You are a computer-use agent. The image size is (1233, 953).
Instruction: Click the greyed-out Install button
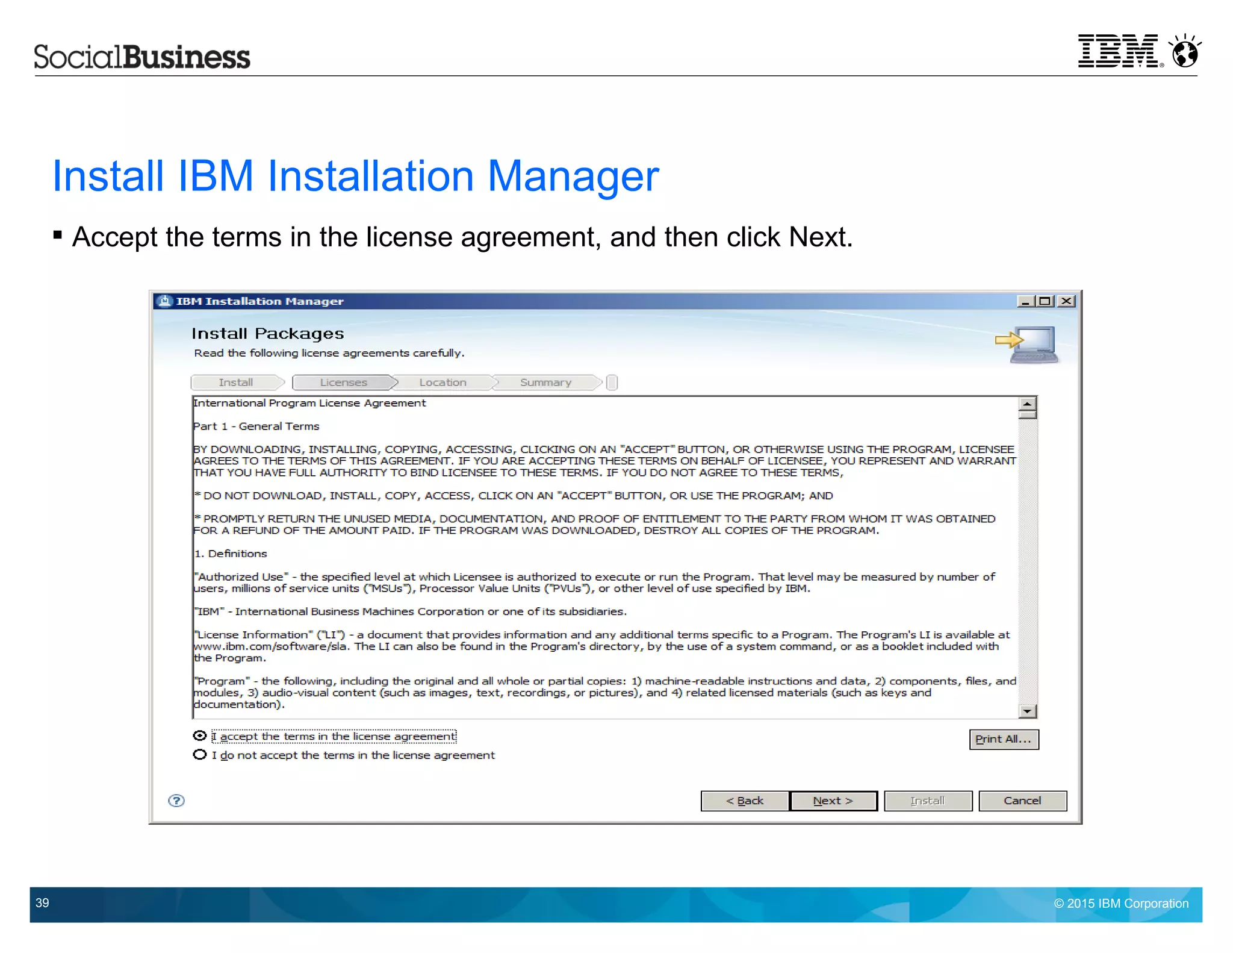point(928,801)
